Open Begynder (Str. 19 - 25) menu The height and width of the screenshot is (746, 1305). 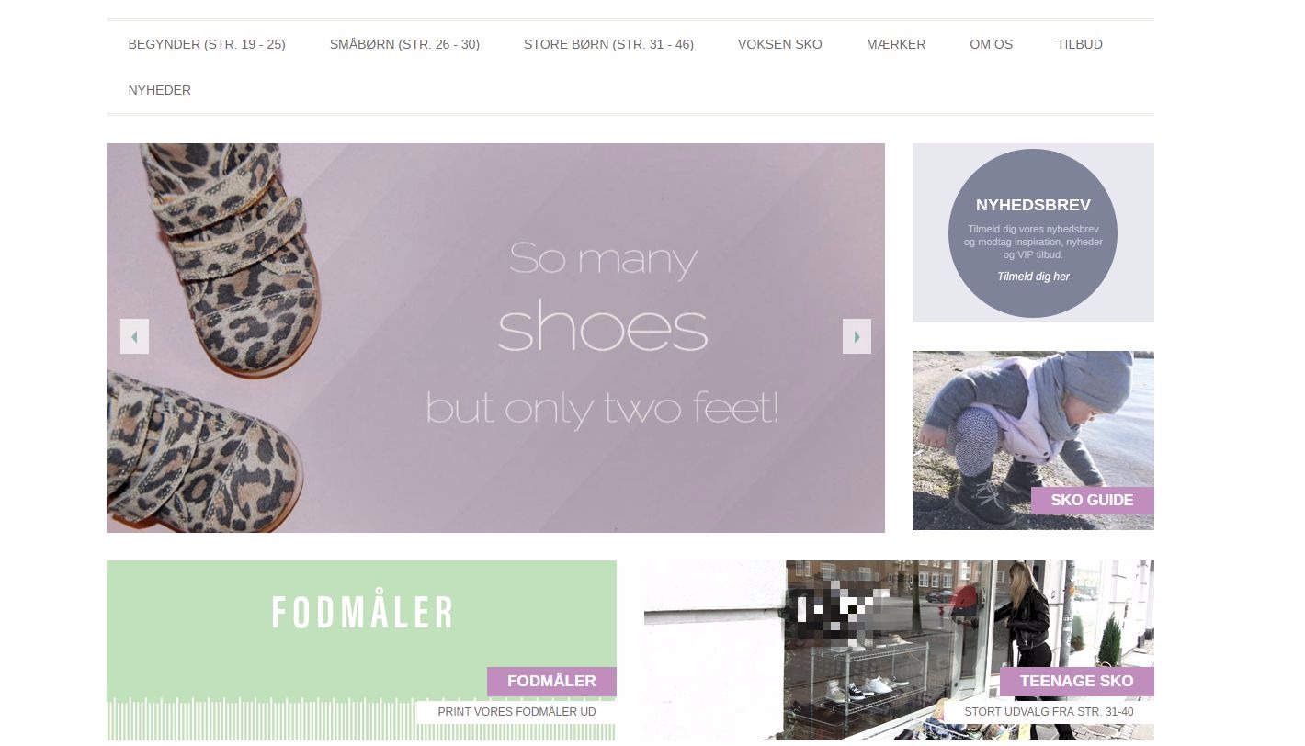point(207,44)
